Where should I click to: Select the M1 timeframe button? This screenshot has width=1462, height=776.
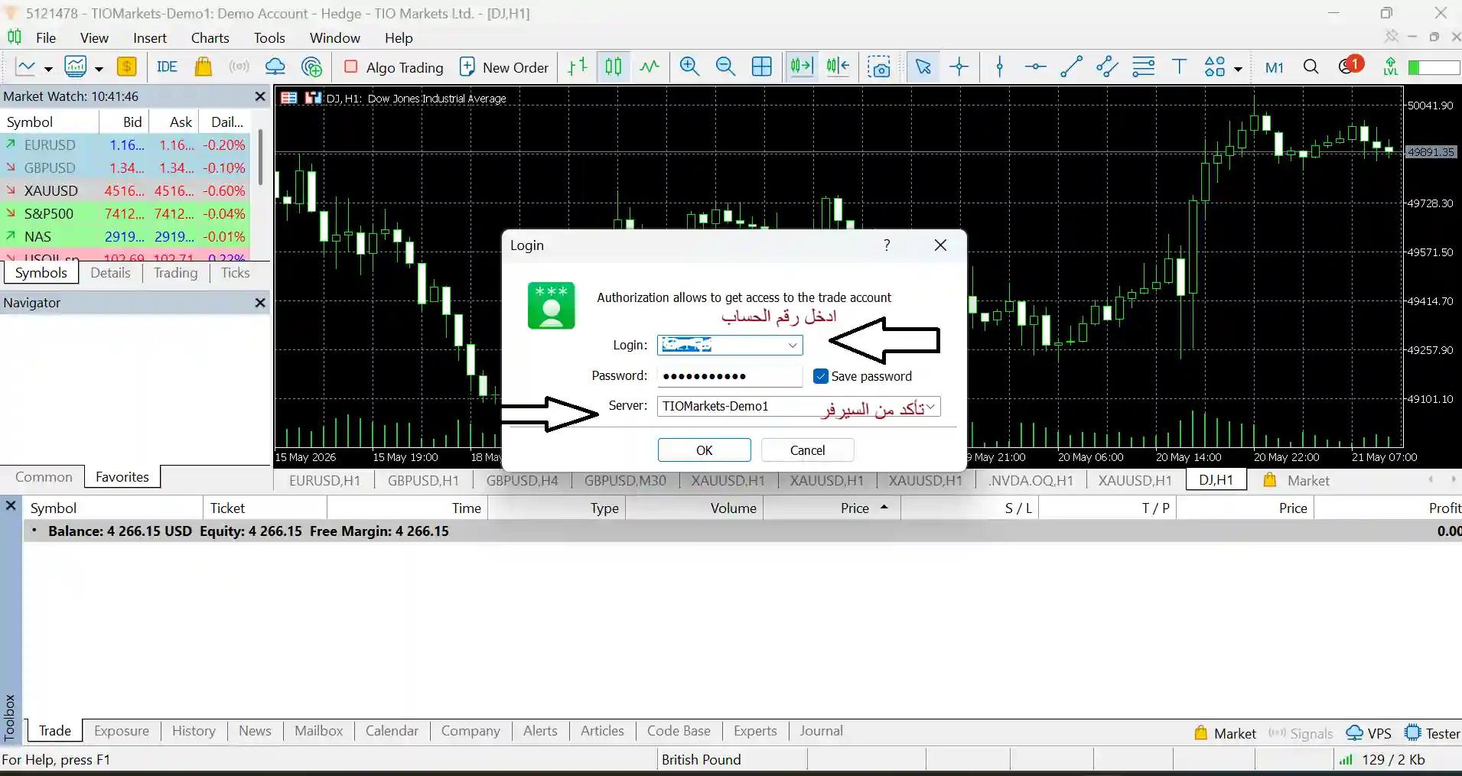click(x=1274, y=67)
